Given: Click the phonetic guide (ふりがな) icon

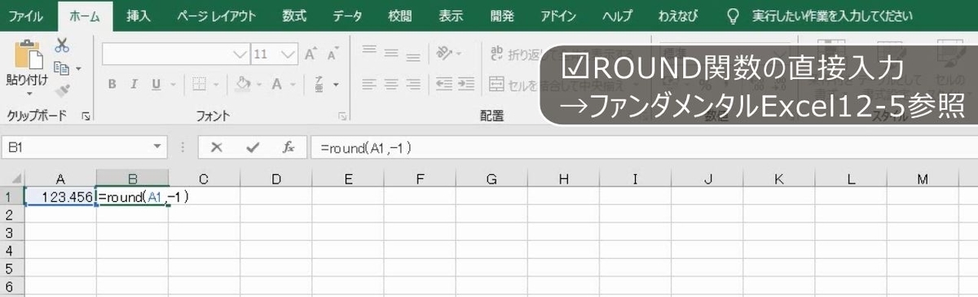Looking at the screenshot, I should click(x=319, y=84).
